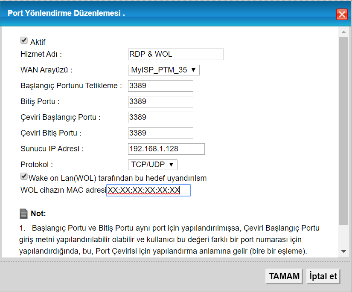The height and width of the screenshot is (292, 352).
Task: Click the Not heading text
Action: (38, 213)
